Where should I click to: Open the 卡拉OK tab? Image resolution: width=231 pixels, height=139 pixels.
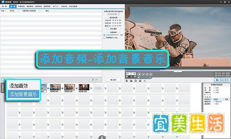(x=64, y=6)
